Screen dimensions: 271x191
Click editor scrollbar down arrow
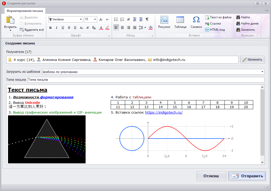click(x=262, y=162)
